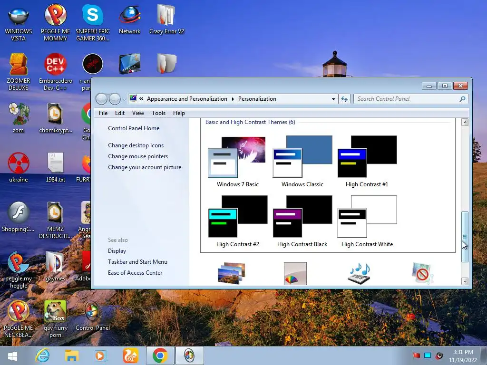487x365 pixels.
Task: Click the scrollbar up arrow
Action: (x=465, y=122)
